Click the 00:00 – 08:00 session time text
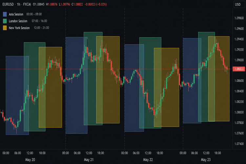 coord(34,14)
